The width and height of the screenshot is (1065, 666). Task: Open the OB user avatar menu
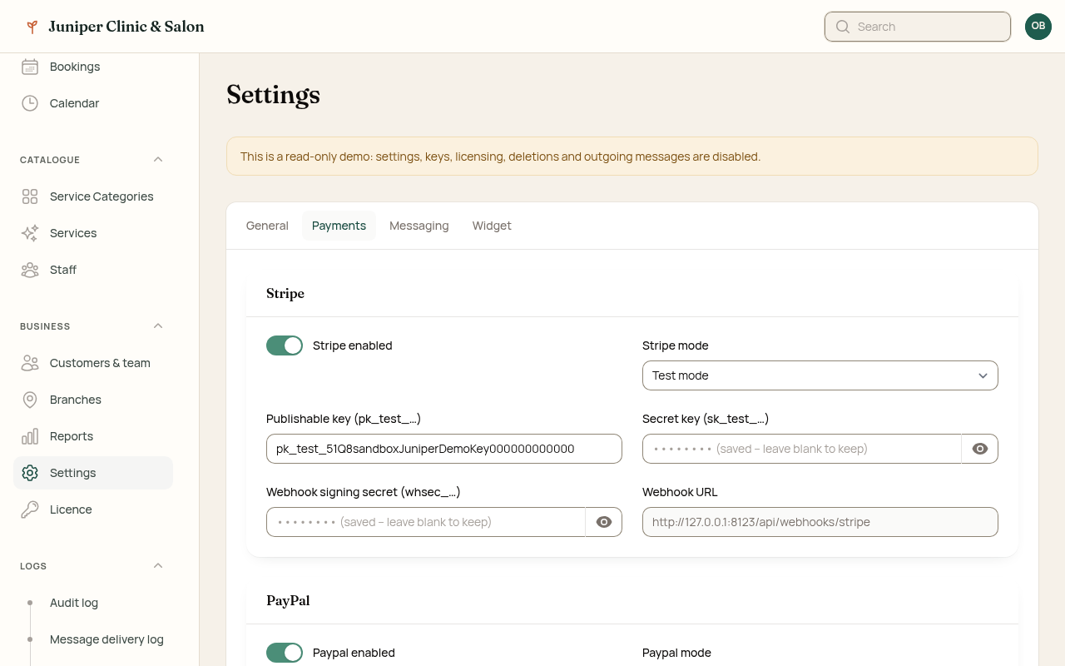click(1038, 27)
